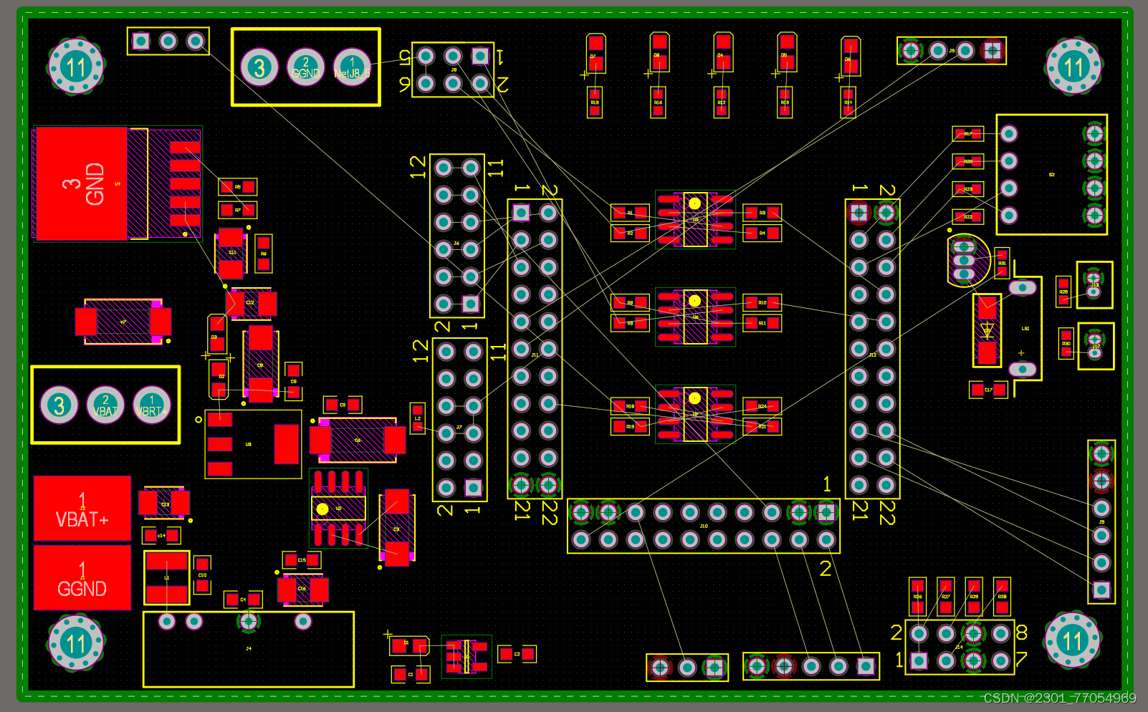The height and width of the screenshot is (712, 1148).
Task: Click the NetJ8_5 pad 1
Action: 352,67
